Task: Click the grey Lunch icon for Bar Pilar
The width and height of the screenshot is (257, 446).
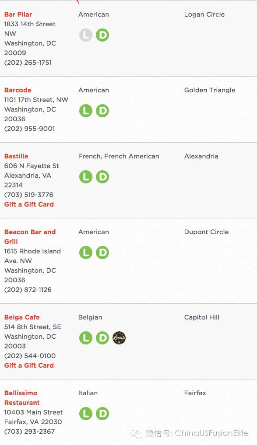Action: (86, 35)
